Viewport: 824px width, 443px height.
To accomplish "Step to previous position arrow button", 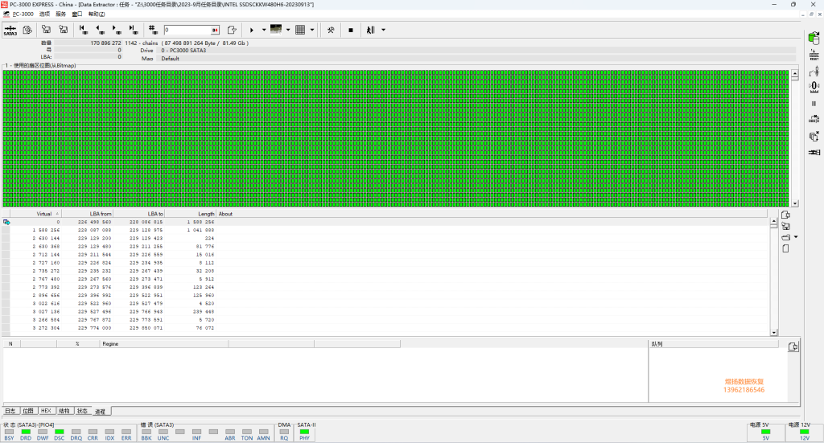I will (100, 30).
